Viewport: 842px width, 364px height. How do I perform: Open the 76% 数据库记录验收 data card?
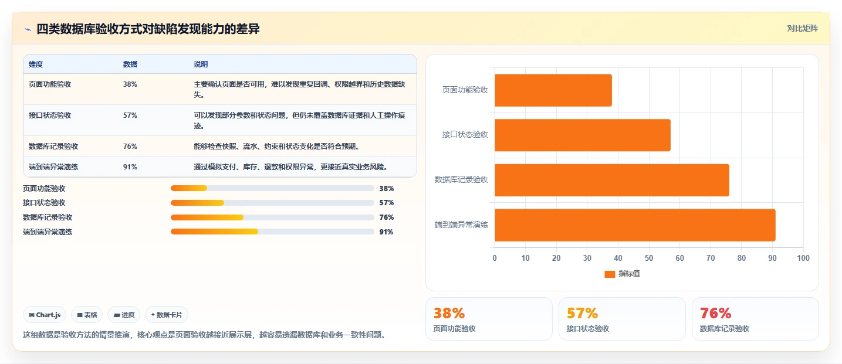[x=755, y=319]
